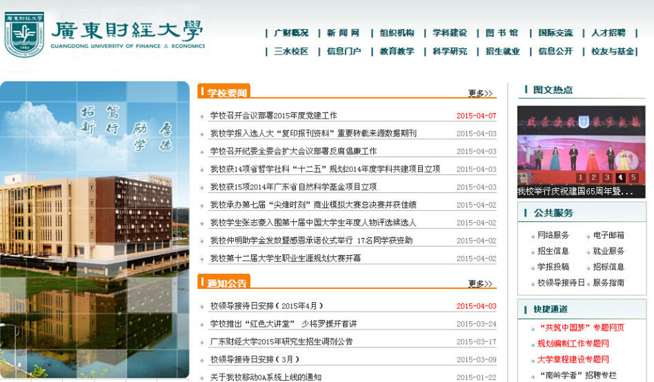
Task: Switch to slide 2 in the carousel
Action: click(x=594, y=178)
